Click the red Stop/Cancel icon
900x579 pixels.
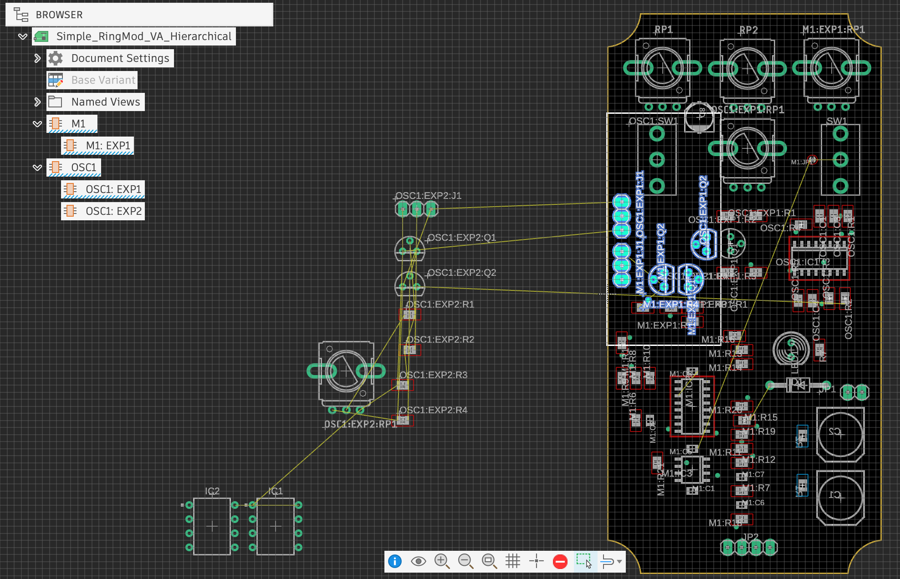tap(560, 561)
